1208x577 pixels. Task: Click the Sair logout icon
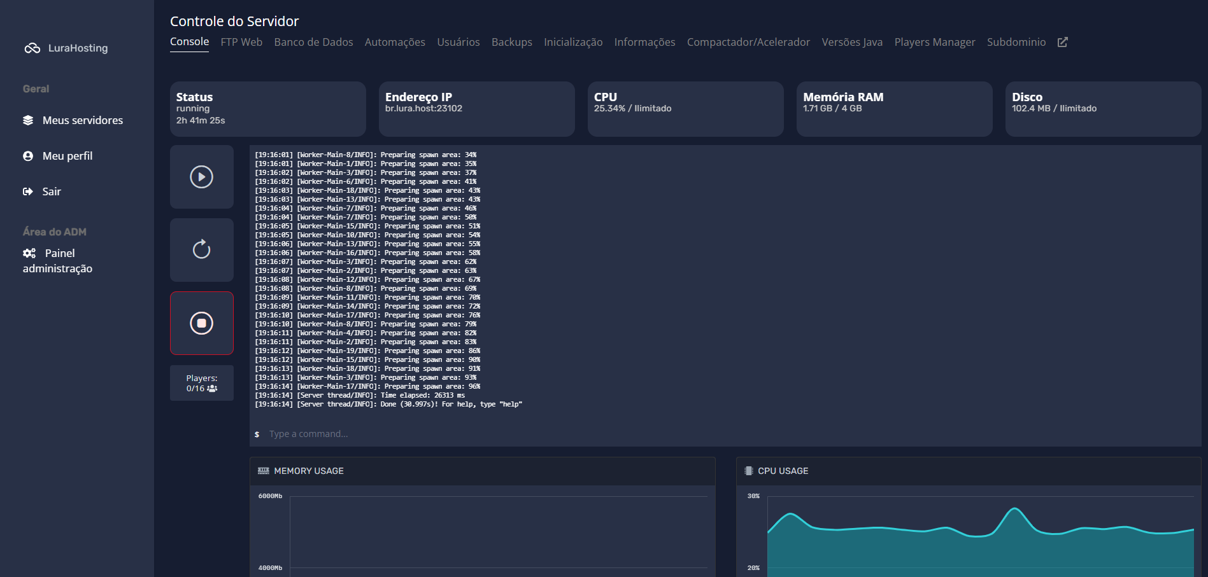pyautogui.click(x=28, y=191)
